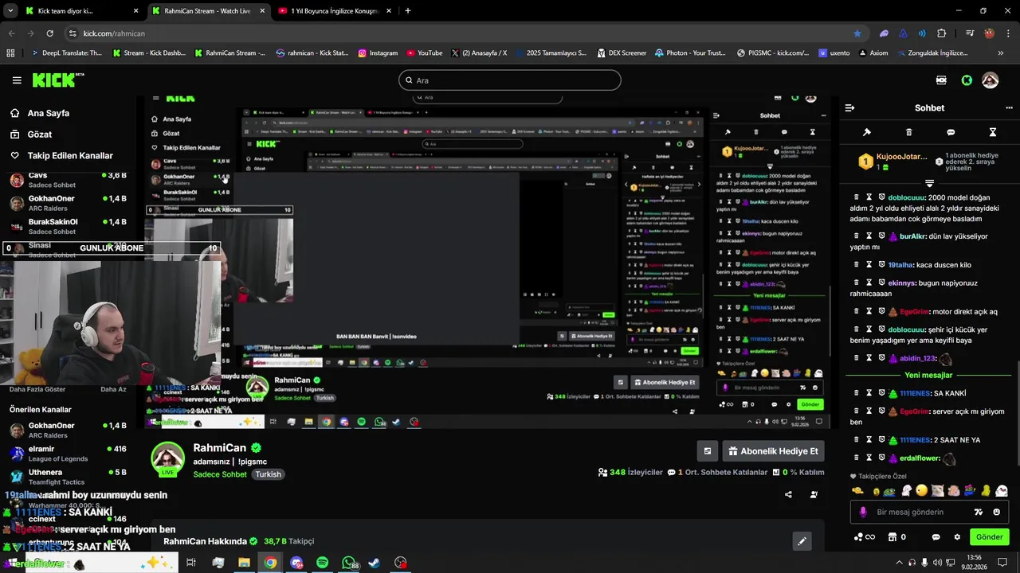Screen dimensions: 1020x573
Task: Collapse the Sohbet chat panel arrow
Action: [849, 107]
